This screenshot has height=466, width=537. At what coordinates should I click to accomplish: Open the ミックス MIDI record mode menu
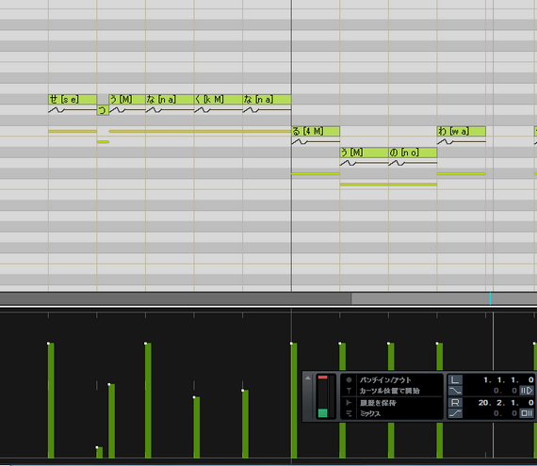click(370, 413)
